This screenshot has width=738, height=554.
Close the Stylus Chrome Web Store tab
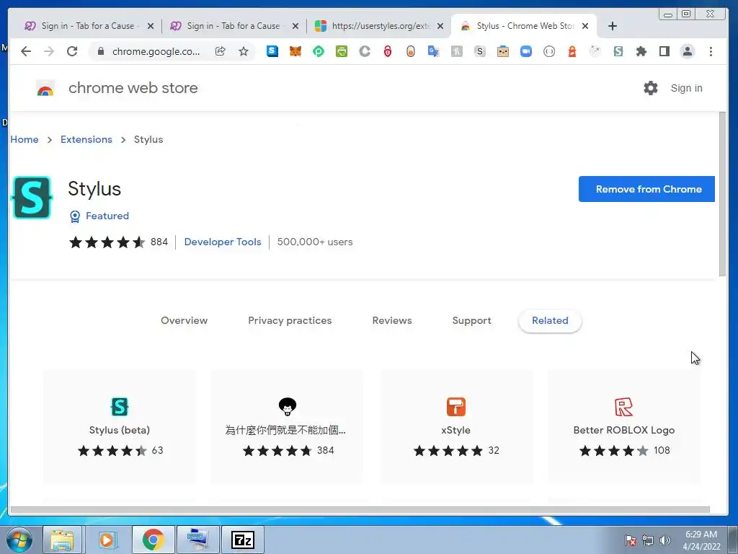coord(585,26)
